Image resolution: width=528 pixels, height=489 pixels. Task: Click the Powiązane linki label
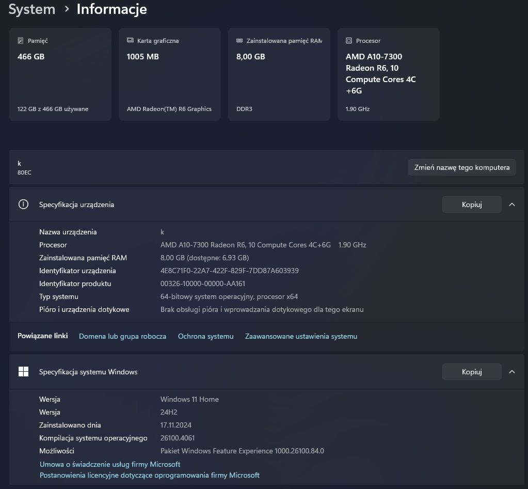click(42, 336)
